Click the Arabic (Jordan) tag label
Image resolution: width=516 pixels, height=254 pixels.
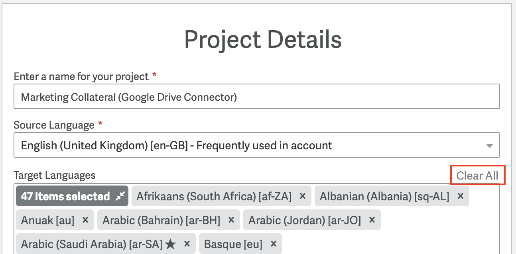pyautogui.click(x=305, y=220)
